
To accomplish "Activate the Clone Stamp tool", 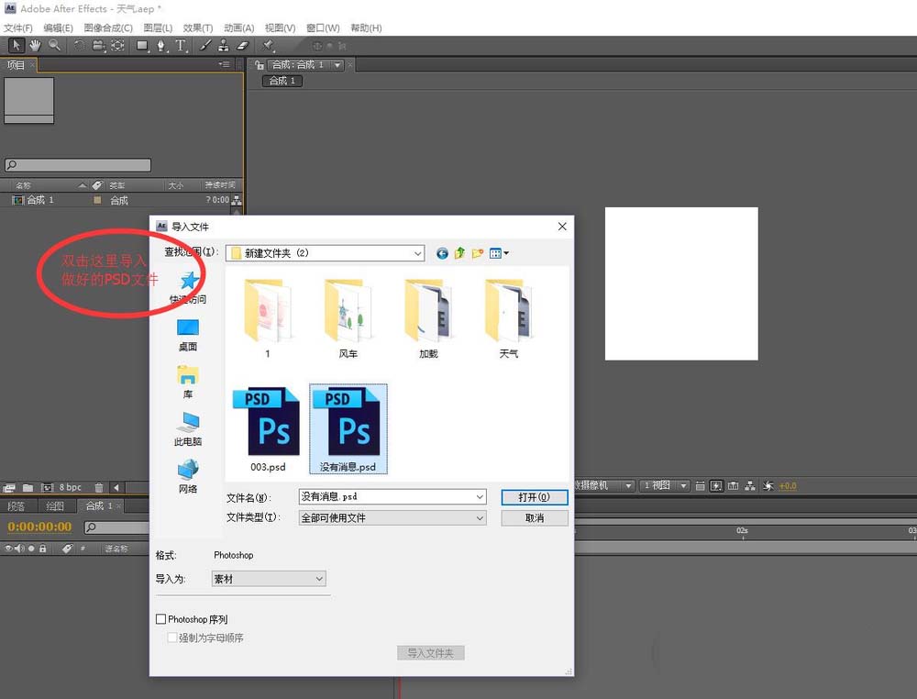I will (x=224, y=45).
